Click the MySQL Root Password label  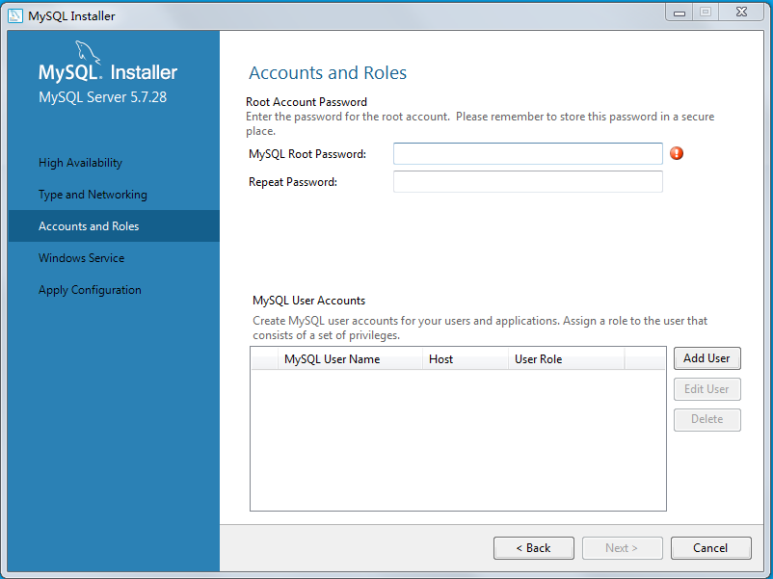(307, 154)
